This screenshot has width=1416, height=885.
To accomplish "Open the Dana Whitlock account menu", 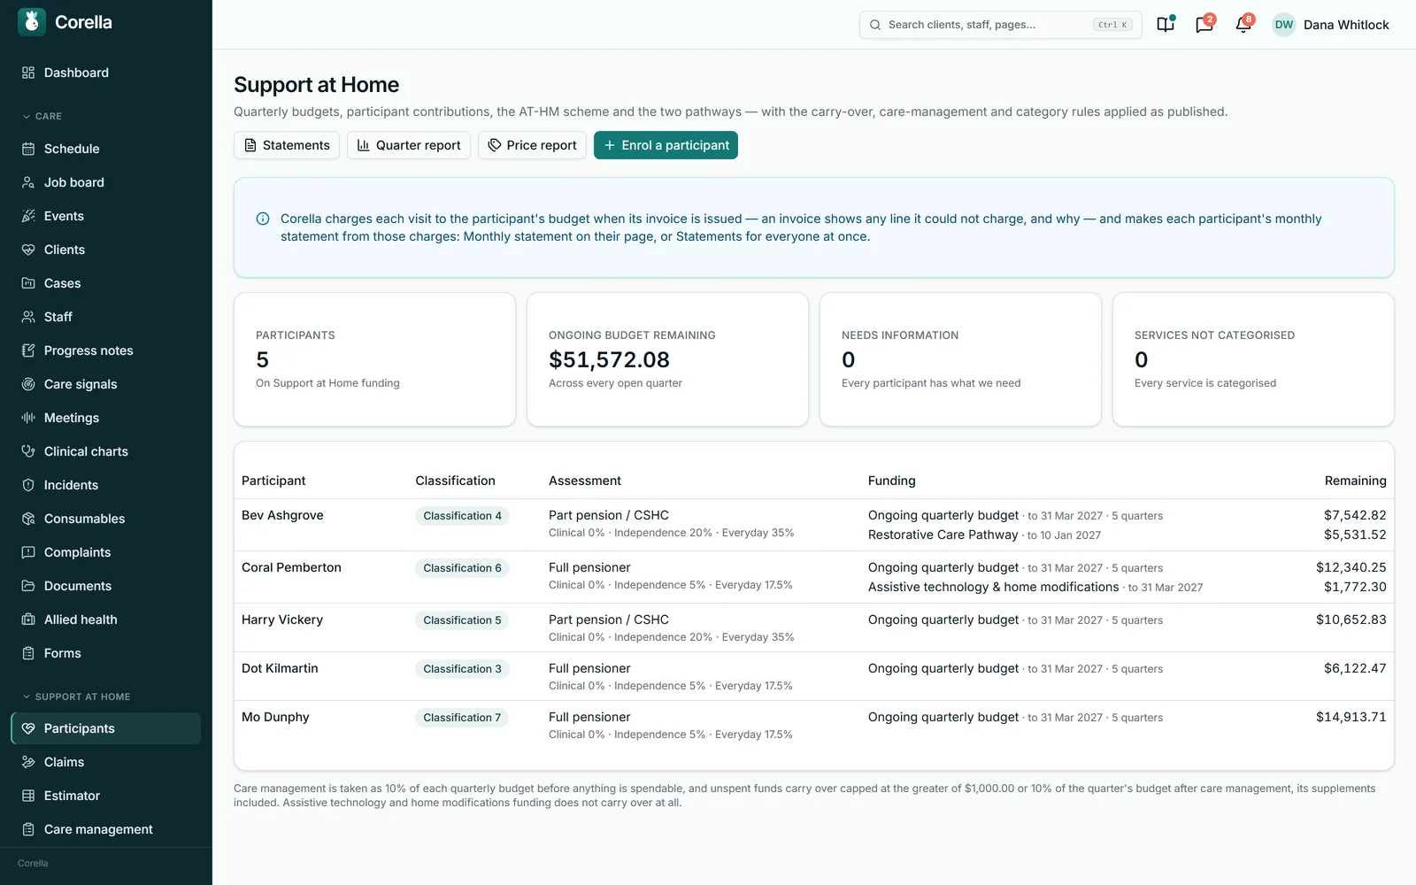I will click(x=1331, y=25).
